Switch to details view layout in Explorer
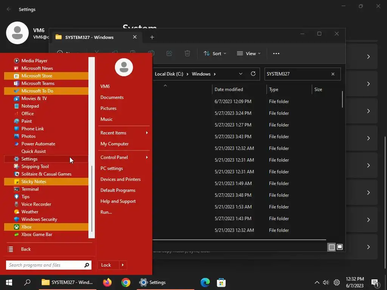The height and width of the screenshot is (290, 387). coord(331,247)
